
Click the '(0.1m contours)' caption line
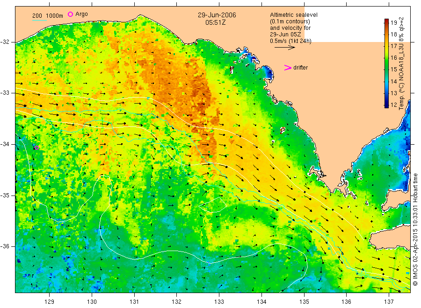coord(290,21)
